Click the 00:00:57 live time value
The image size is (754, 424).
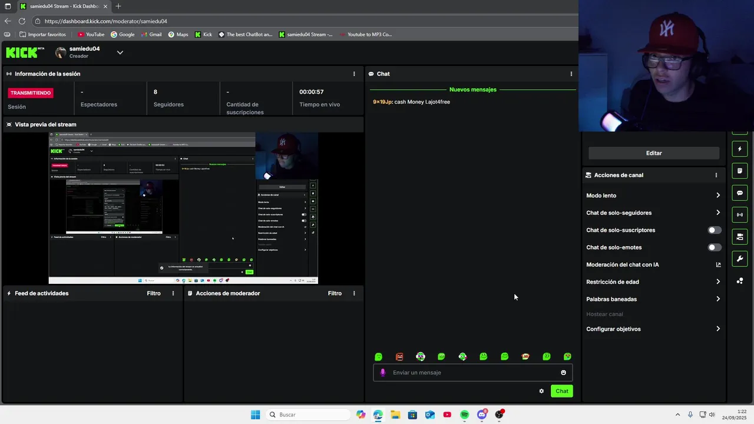(312, 92)
